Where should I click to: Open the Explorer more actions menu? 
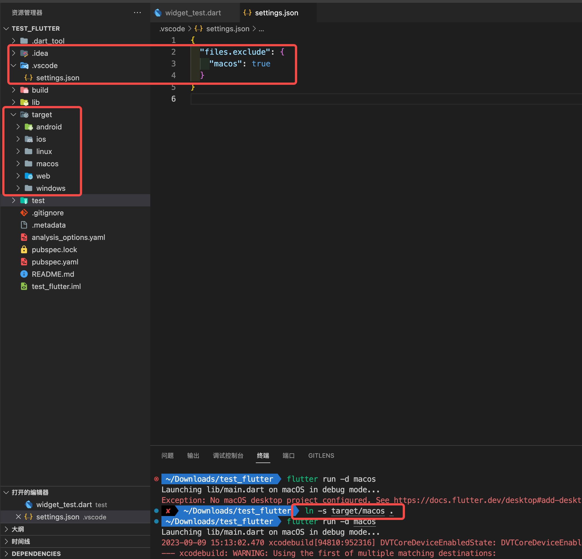[x=137, y=13]
